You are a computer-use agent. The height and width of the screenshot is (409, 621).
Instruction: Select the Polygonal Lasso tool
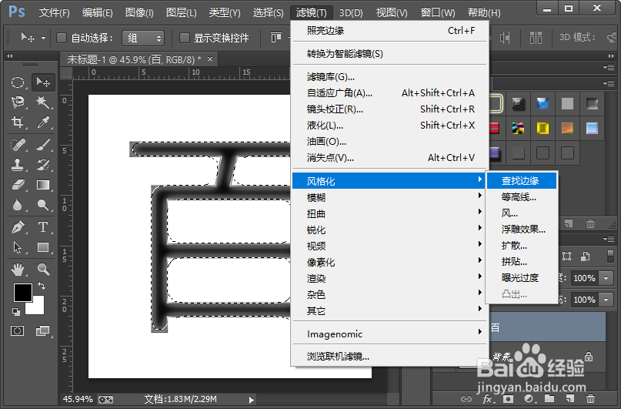(18, 102)
